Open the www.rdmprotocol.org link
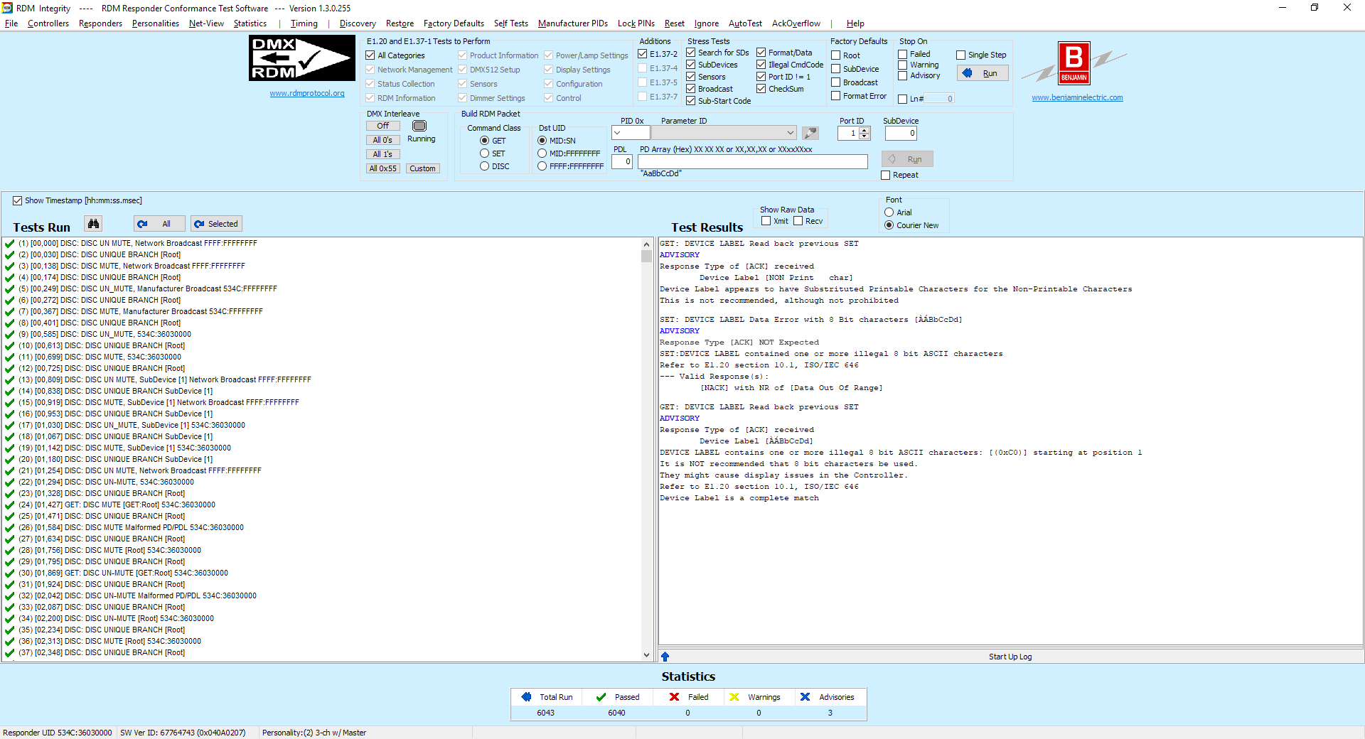1365x739 pixels. [307, 93]
